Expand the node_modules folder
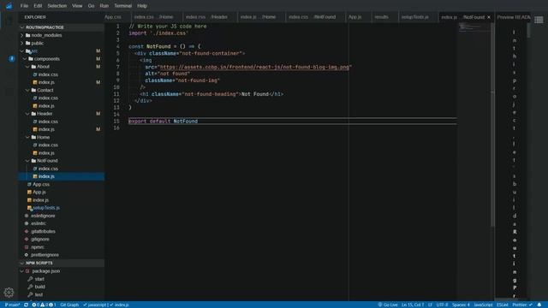The image size is (548, 308). (x=22, y=35)
